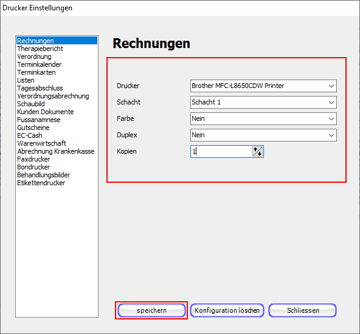360x334 pixels.
Task: Open the Farbe color dropdown
Action: (263, 119)
